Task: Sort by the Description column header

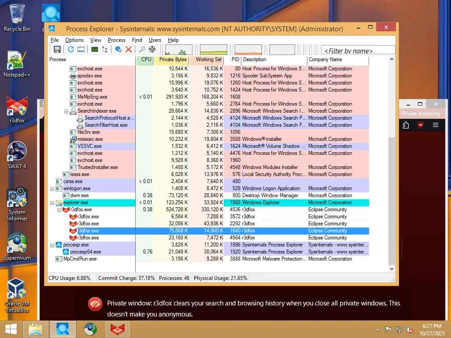Action: click(274, 59)
